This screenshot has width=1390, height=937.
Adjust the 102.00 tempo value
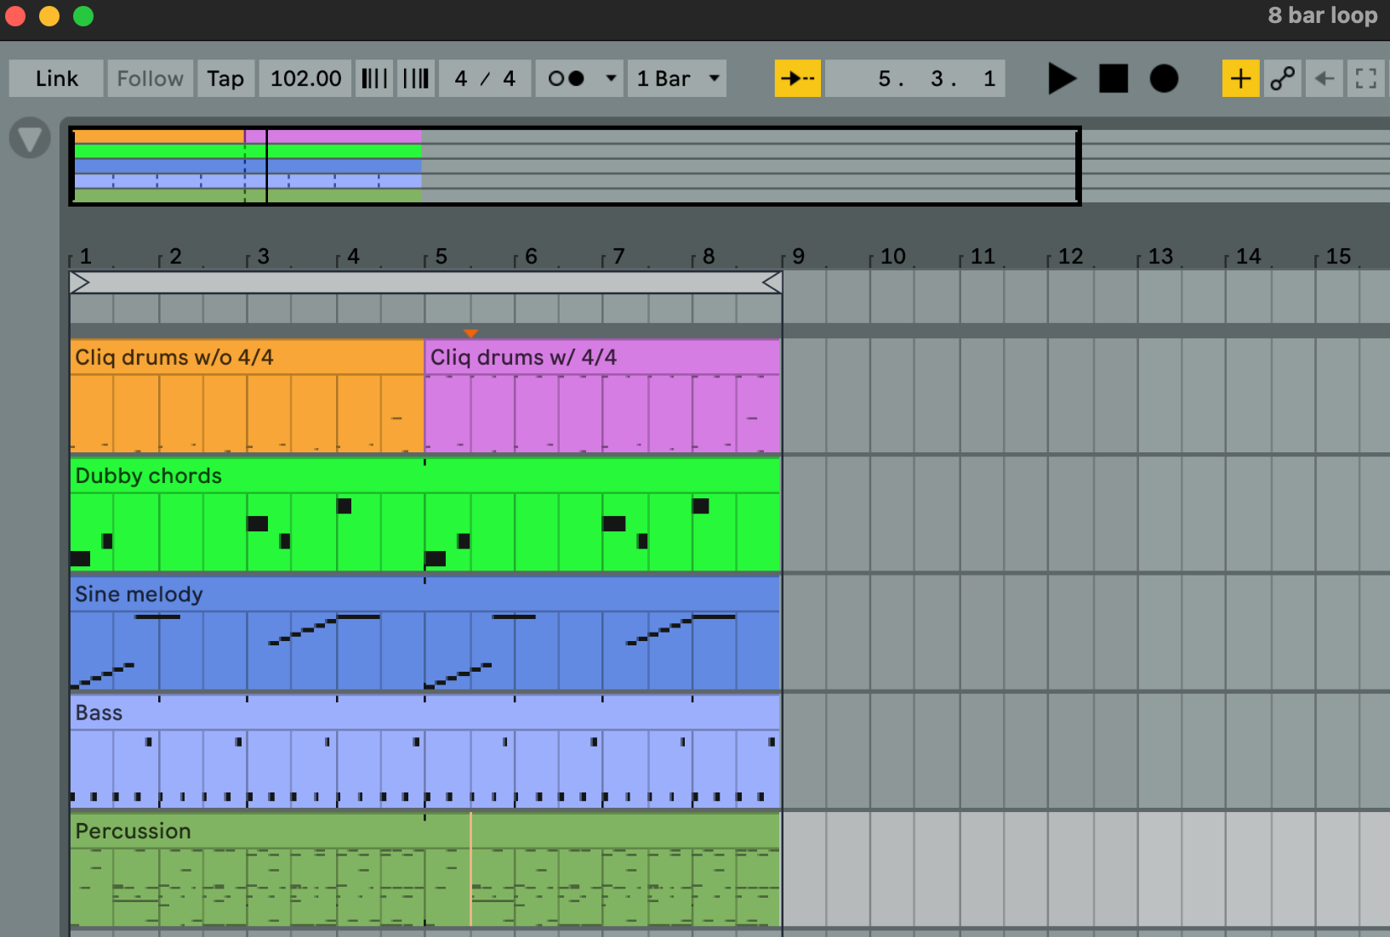pos(305,78)
